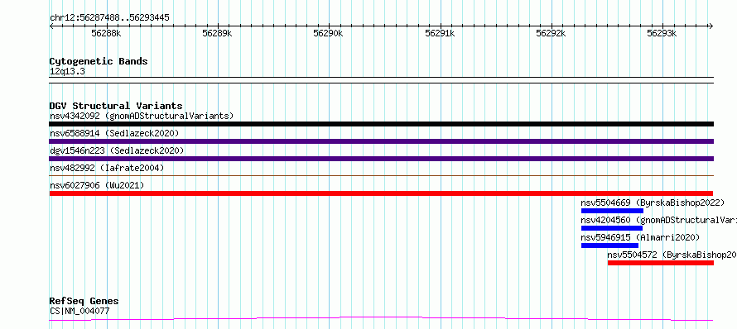Click the blue nsv5504669 variant bar
Image resolution: width=737 pixels, height=329 pixels.
click(x=612, y=211)
